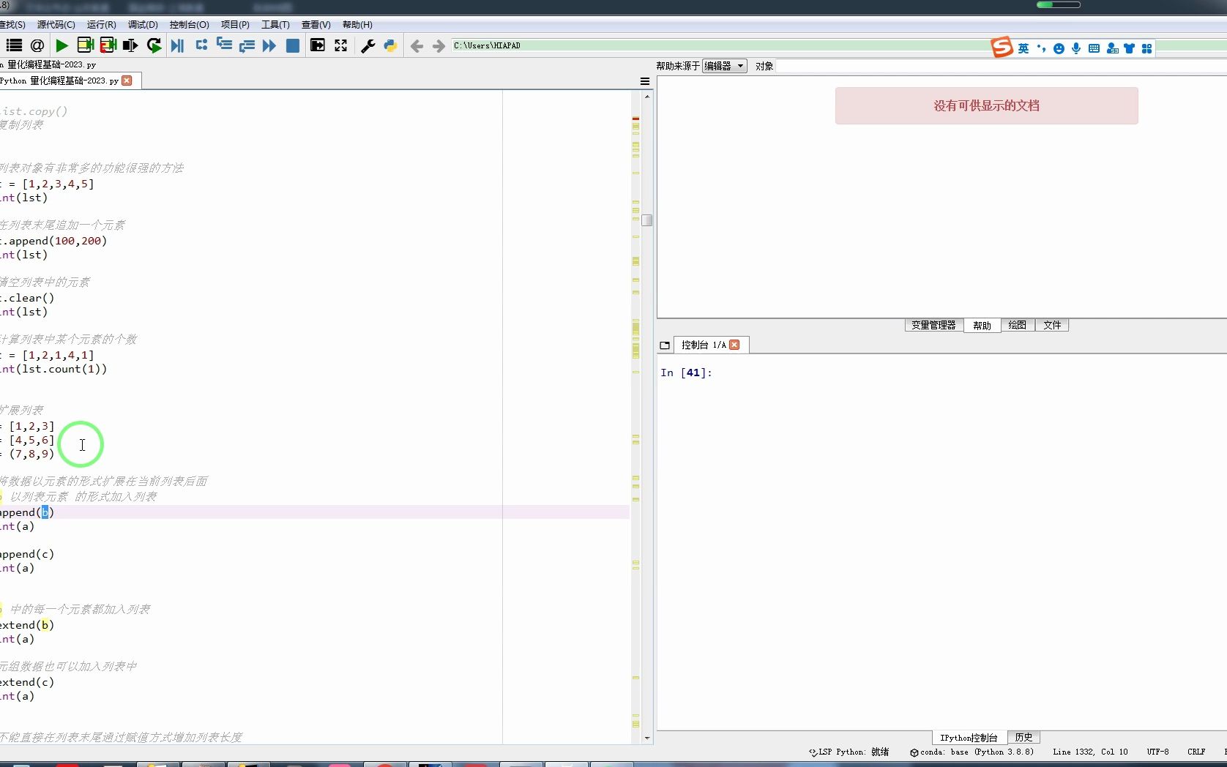The width and height of the screenshot is (1227, 767).
Task: Execute the current debug line step
Action: [201, 45]
